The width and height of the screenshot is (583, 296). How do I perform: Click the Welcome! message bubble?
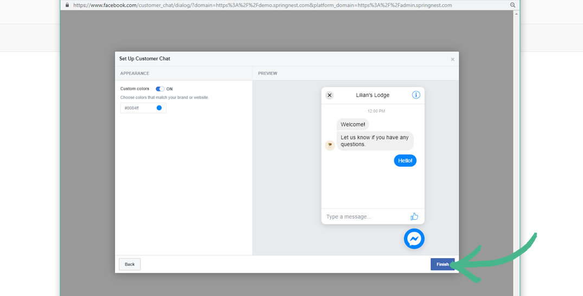pyautogui.click(x=353, y=124)
